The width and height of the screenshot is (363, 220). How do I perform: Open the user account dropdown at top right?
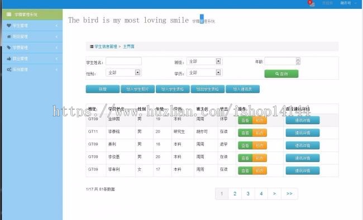pyautogui.click(x=348, y=3)
